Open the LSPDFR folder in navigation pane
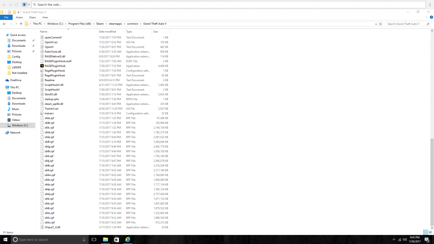This screenshot has width=434, height=244. click(x=16, y=68)
